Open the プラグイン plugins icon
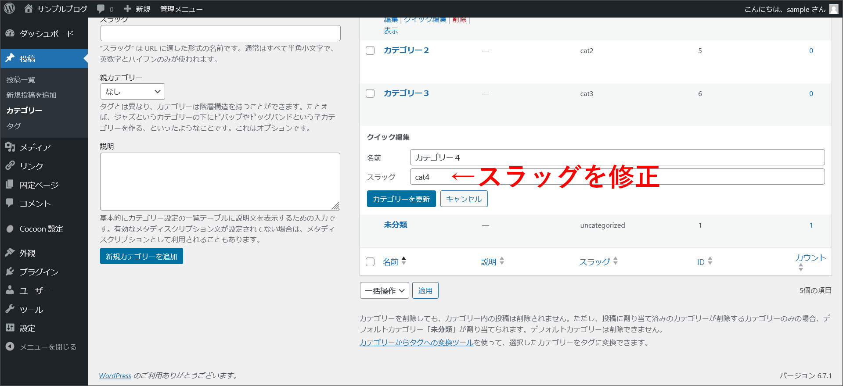 pos(10,272)
